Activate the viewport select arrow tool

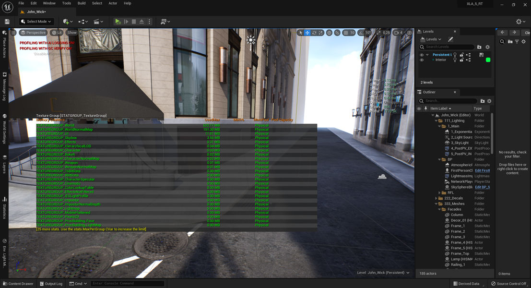point(300,33)
